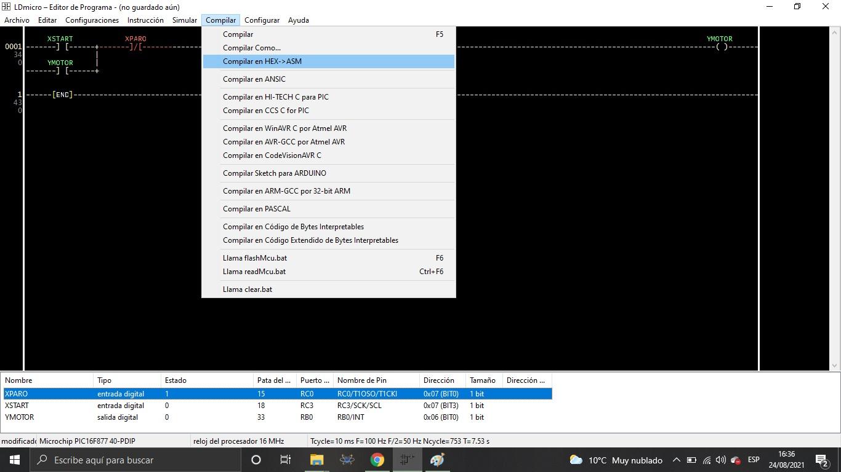The image size is (841, 472).
Task: Open the volume control icon
Action: (721, 460)
